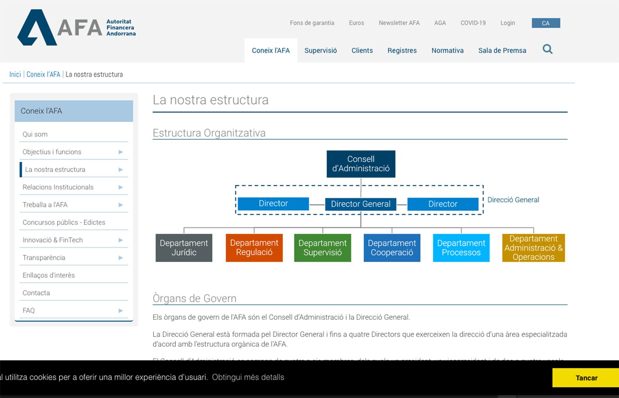
Task: Expand the FAQ sidebar arrow
Action: coord(121,310)
